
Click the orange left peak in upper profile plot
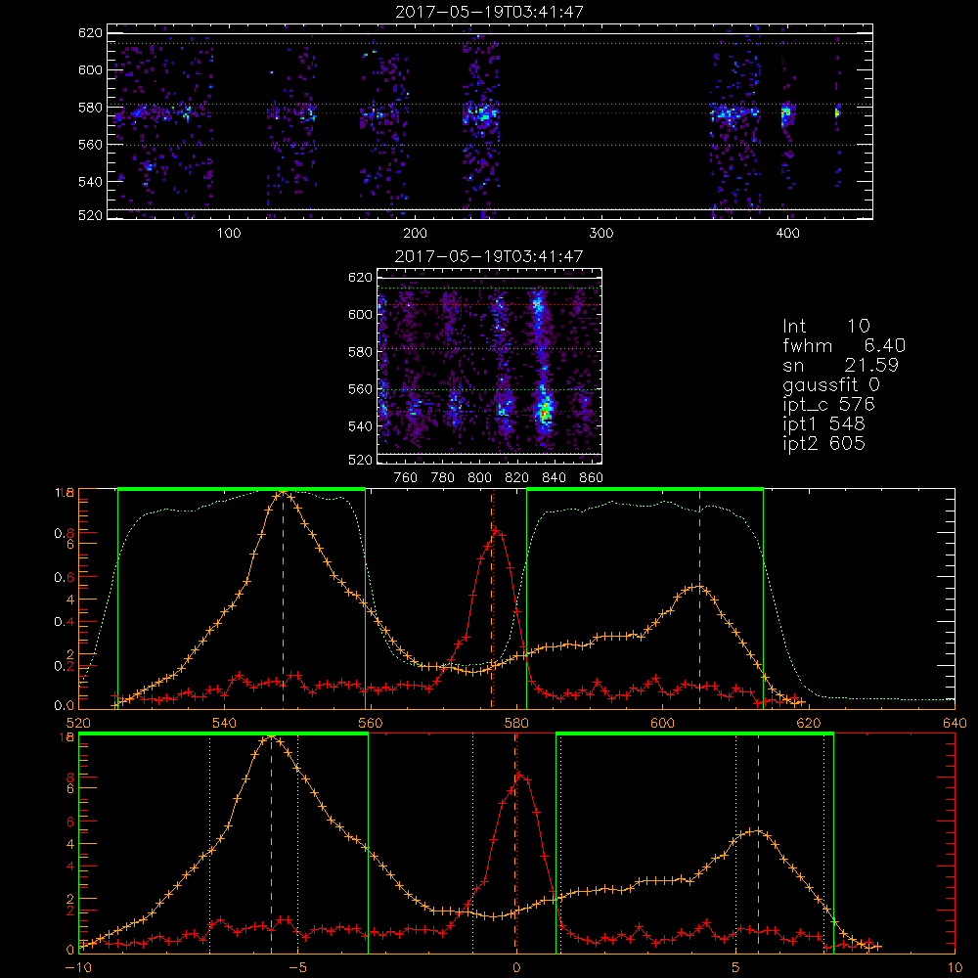point(284,493)
